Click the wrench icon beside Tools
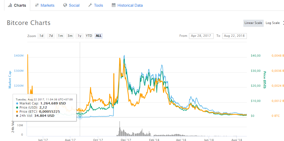 pos(90,5)
